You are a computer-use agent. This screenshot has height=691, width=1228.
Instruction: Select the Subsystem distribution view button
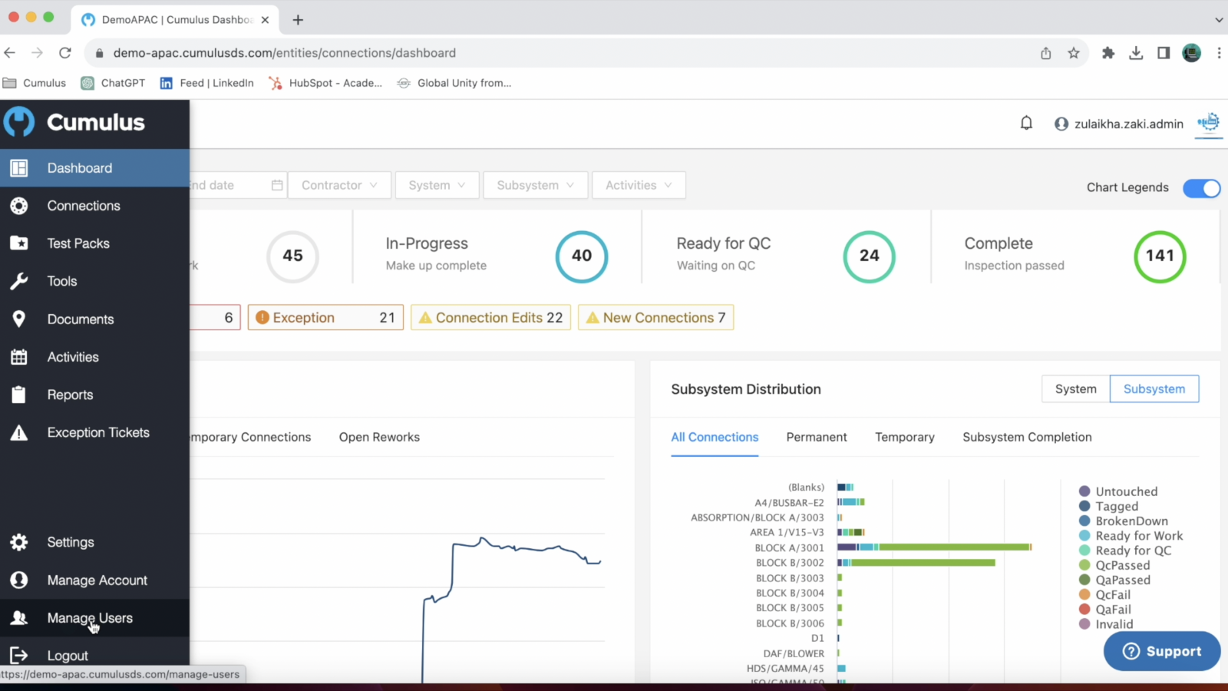point(1154,389)
